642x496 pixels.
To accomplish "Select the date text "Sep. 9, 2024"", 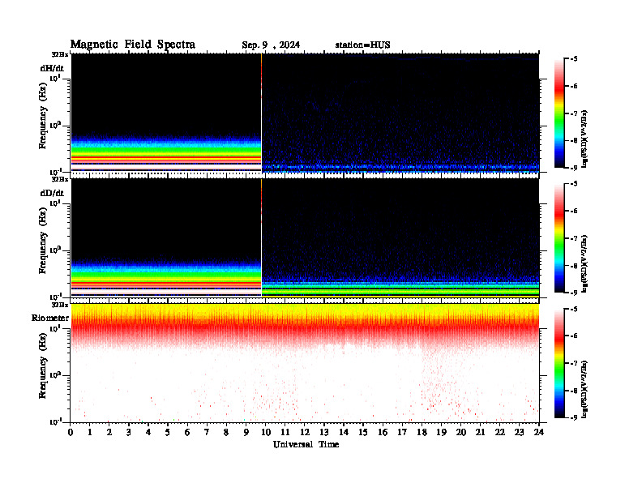I will point(271,45).
